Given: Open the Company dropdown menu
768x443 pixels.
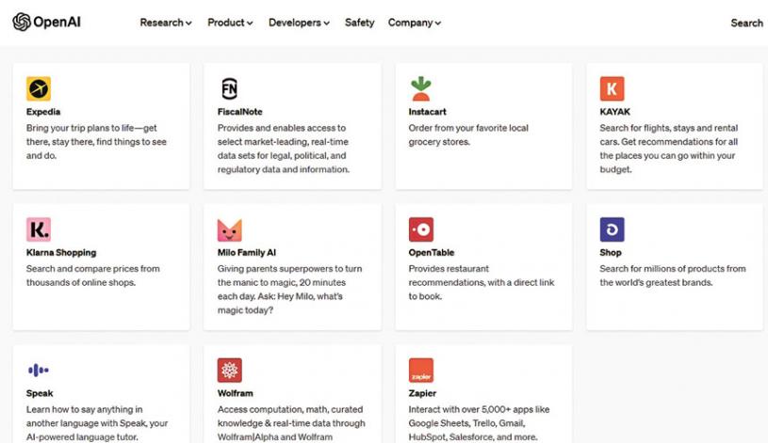Looking at the screenshot, I should 414,23.
